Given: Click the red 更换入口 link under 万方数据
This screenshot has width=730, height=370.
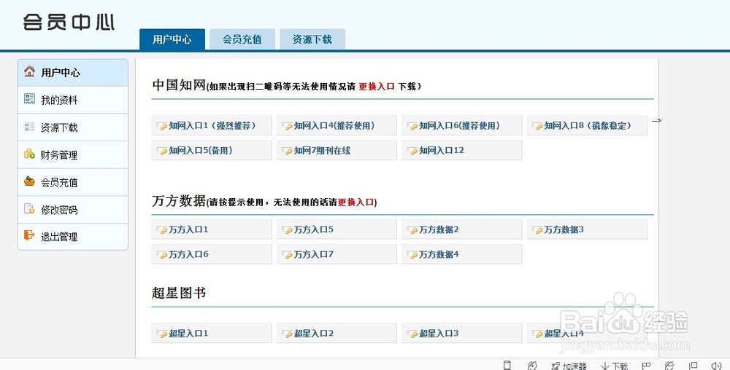Looking at the screenshot, I should coord(356,202).
